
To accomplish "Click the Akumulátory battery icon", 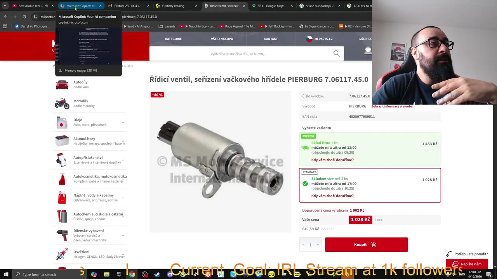I will 62,141.
